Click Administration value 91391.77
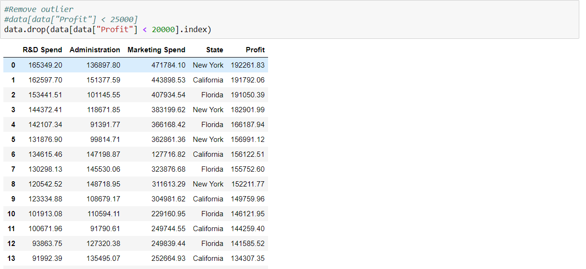586x269 pixels. pyautogui.click(x=105, y=125)
